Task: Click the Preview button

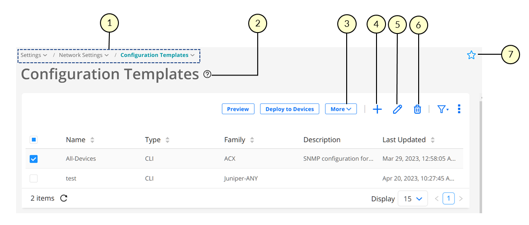Action: [238, 109]
